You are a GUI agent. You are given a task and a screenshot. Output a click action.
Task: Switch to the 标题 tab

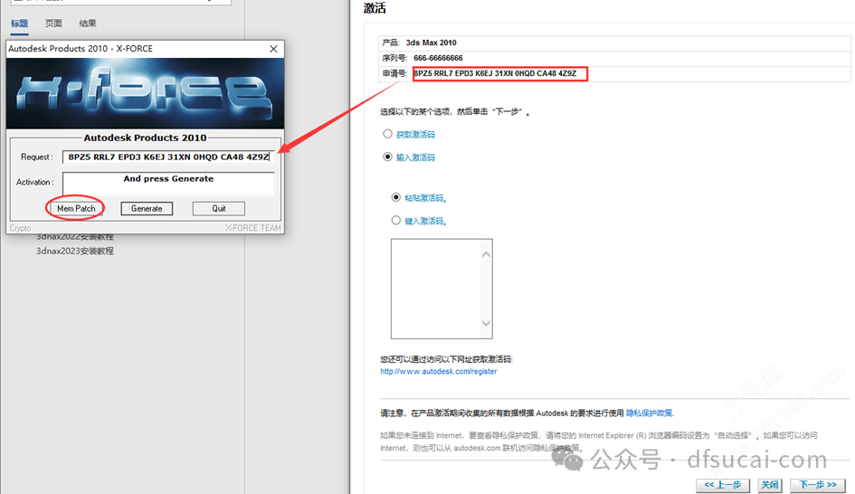pos(20,24)
